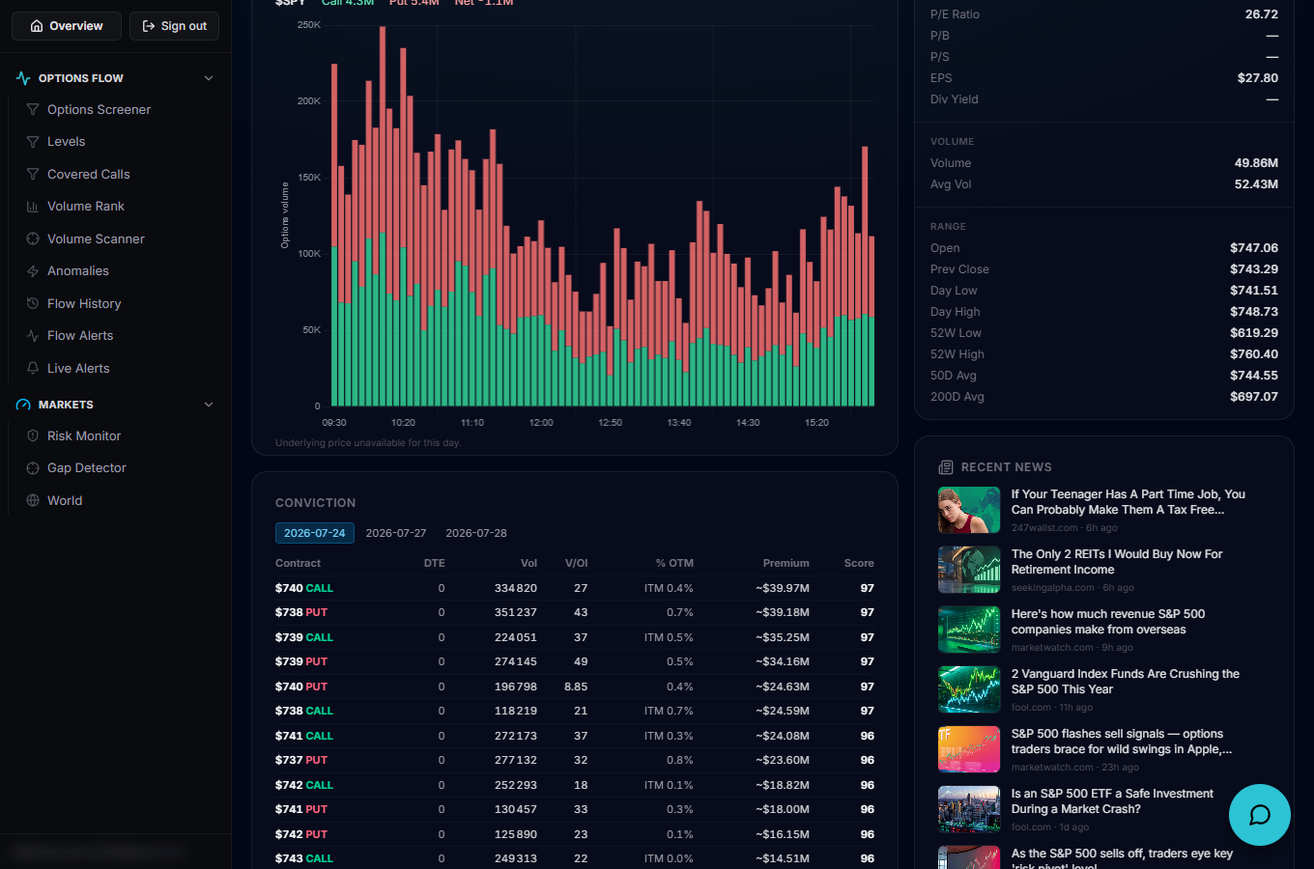The width and height of the screenshot is (1314, 869).
Task: Sort the table by % OTM column header
Action: [674, 564]
